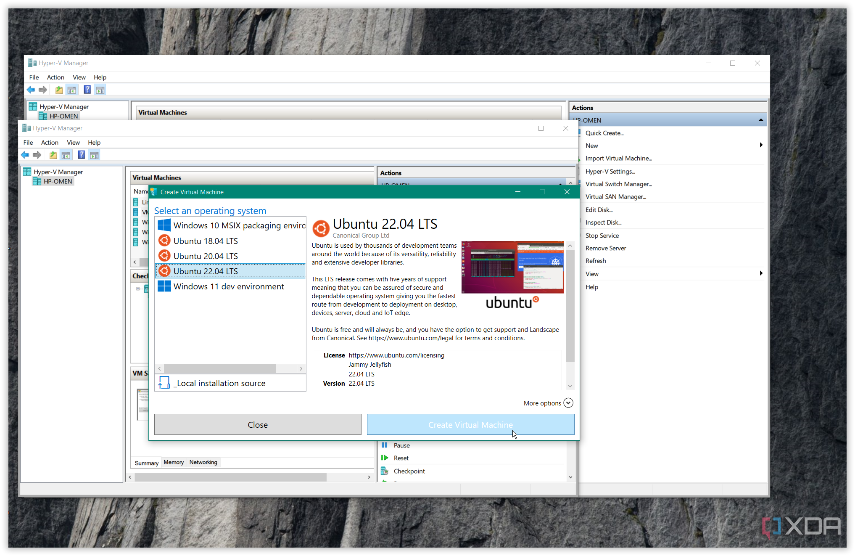Image resolution: width=855 pixels, height=556 pixels.
Task: Click the Pause action icon
Action: tap(384, 445)
